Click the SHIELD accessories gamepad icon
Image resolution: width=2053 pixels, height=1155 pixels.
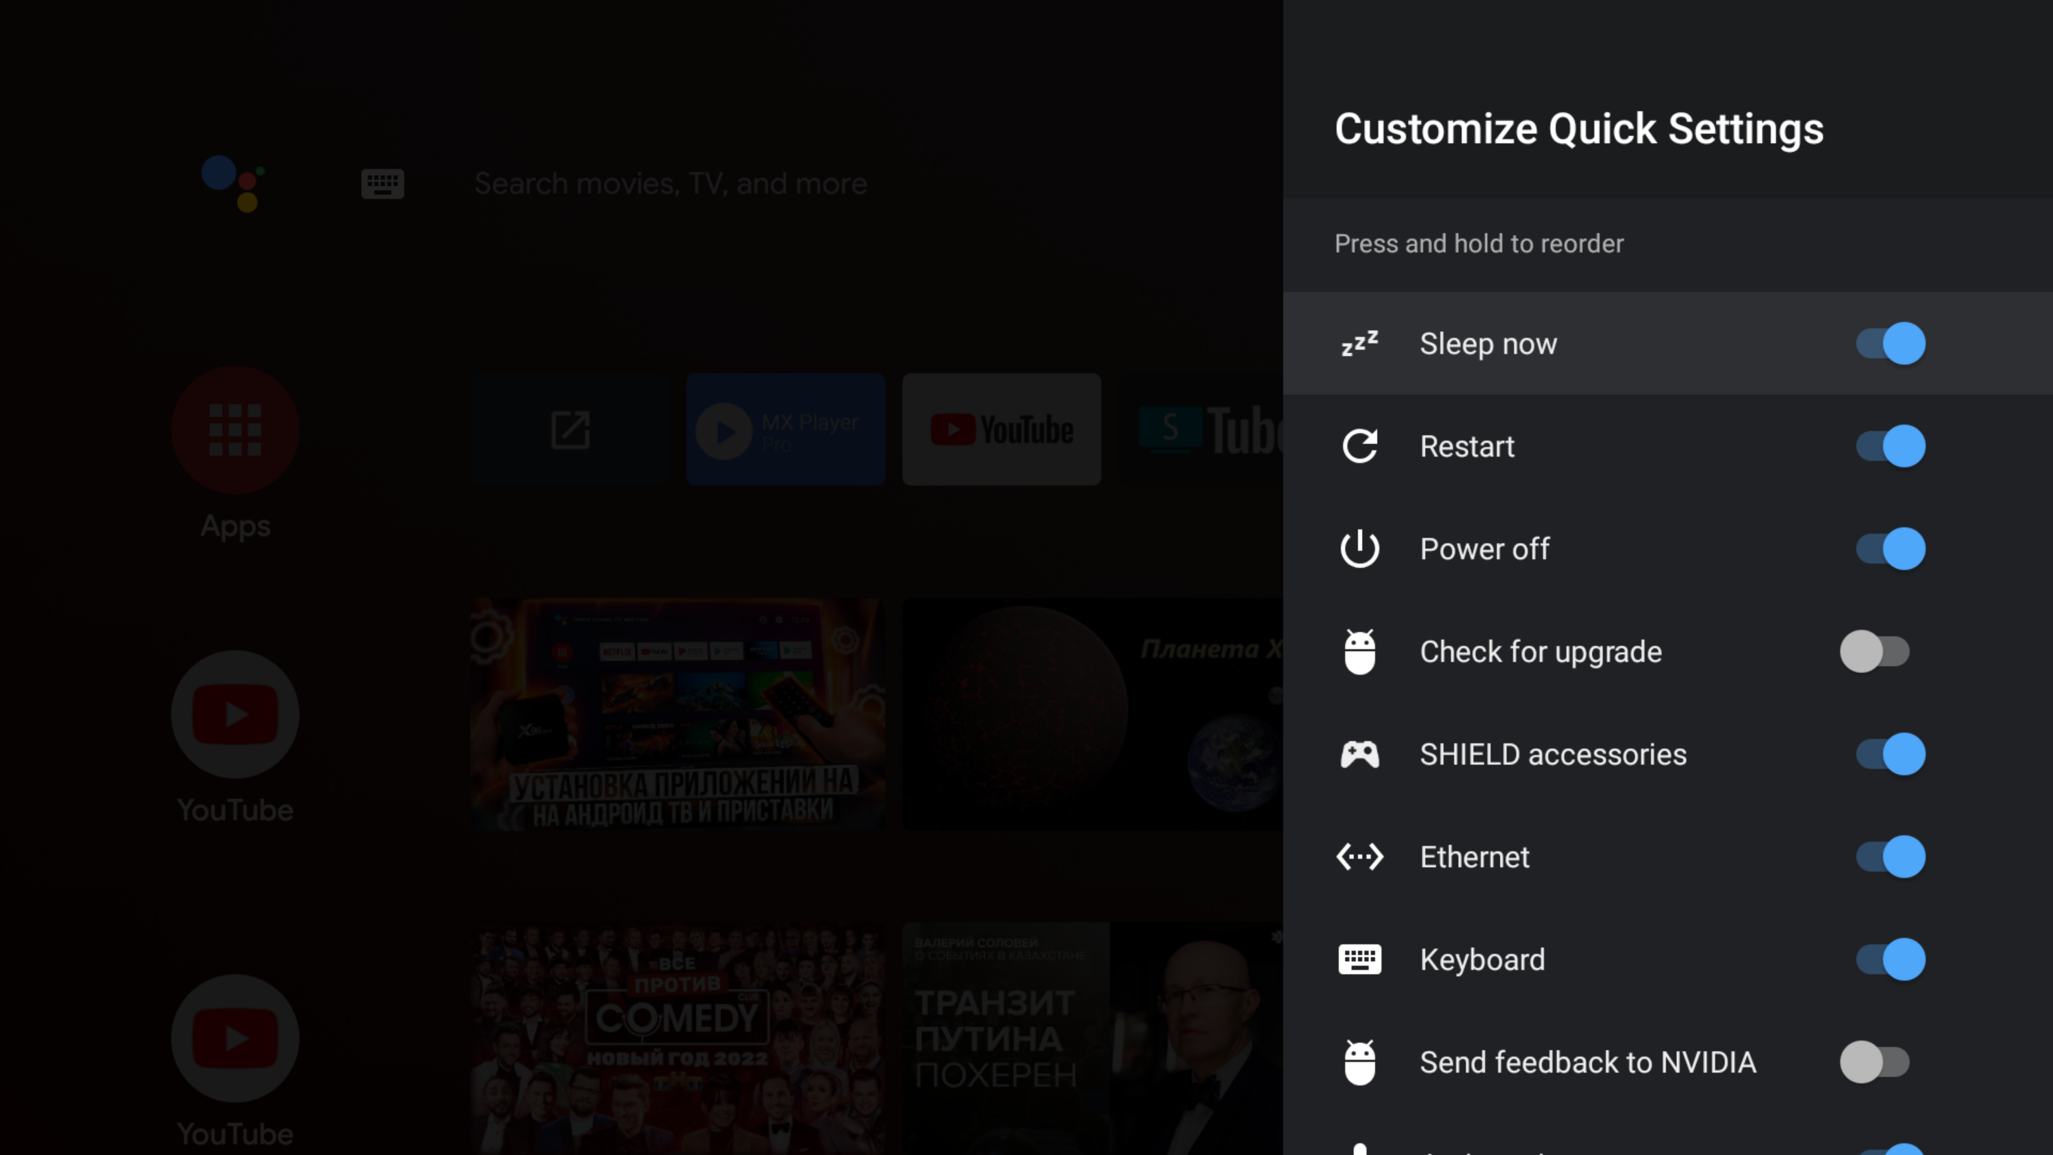coord(1360,754)
